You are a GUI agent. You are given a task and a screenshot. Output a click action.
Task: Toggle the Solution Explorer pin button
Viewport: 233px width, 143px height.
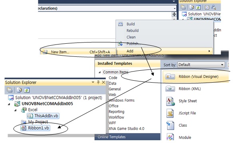click(x=98, y=82)
